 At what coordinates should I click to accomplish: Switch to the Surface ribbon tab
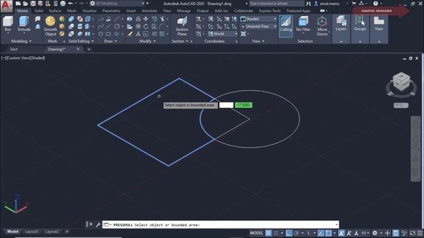(55, 11)
